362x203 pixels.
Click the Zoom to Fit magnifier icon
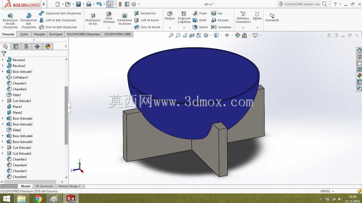click(171, 35)
